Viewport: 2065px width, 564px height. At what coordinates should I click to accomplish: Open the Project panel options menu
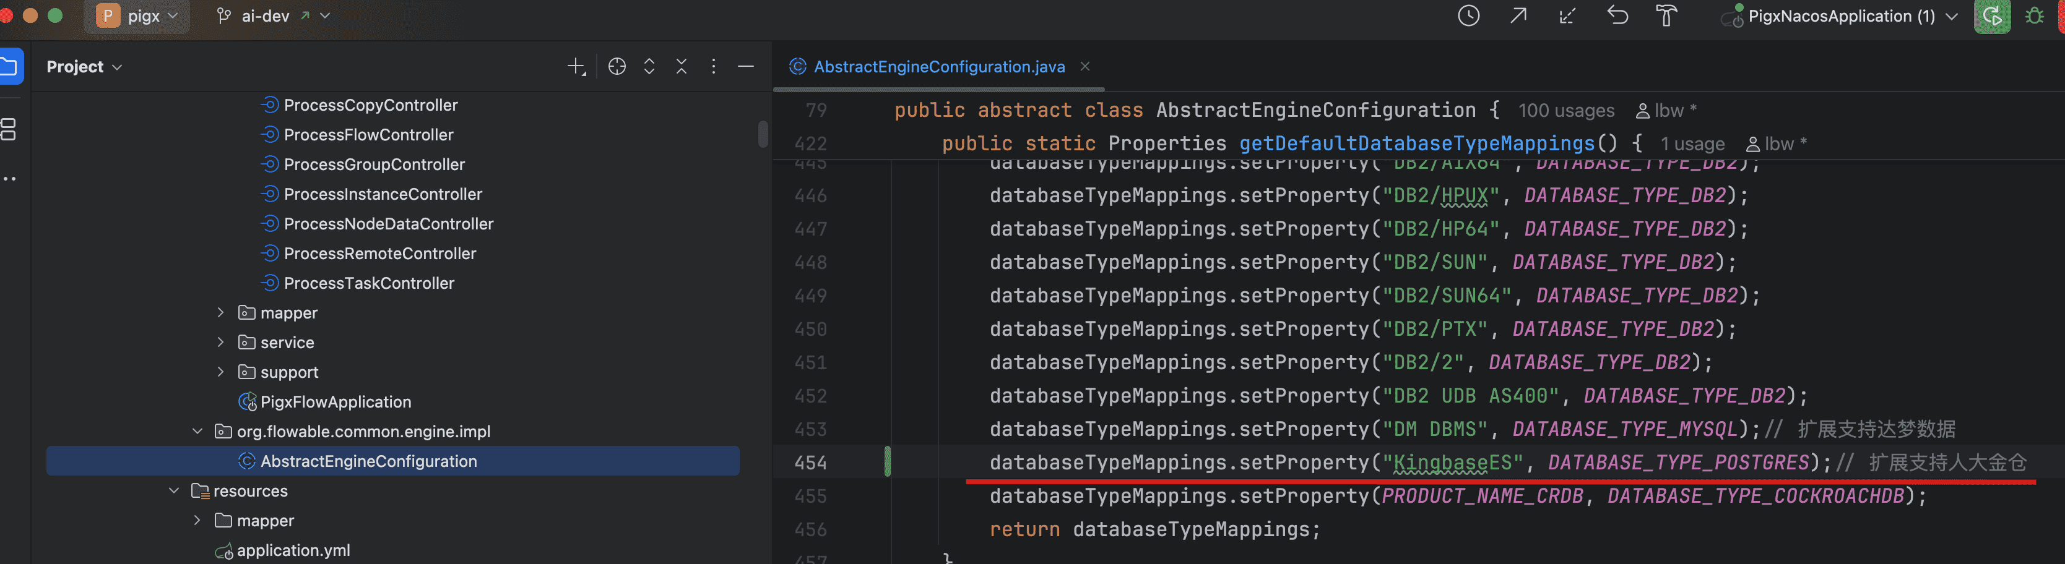[714, 67]
